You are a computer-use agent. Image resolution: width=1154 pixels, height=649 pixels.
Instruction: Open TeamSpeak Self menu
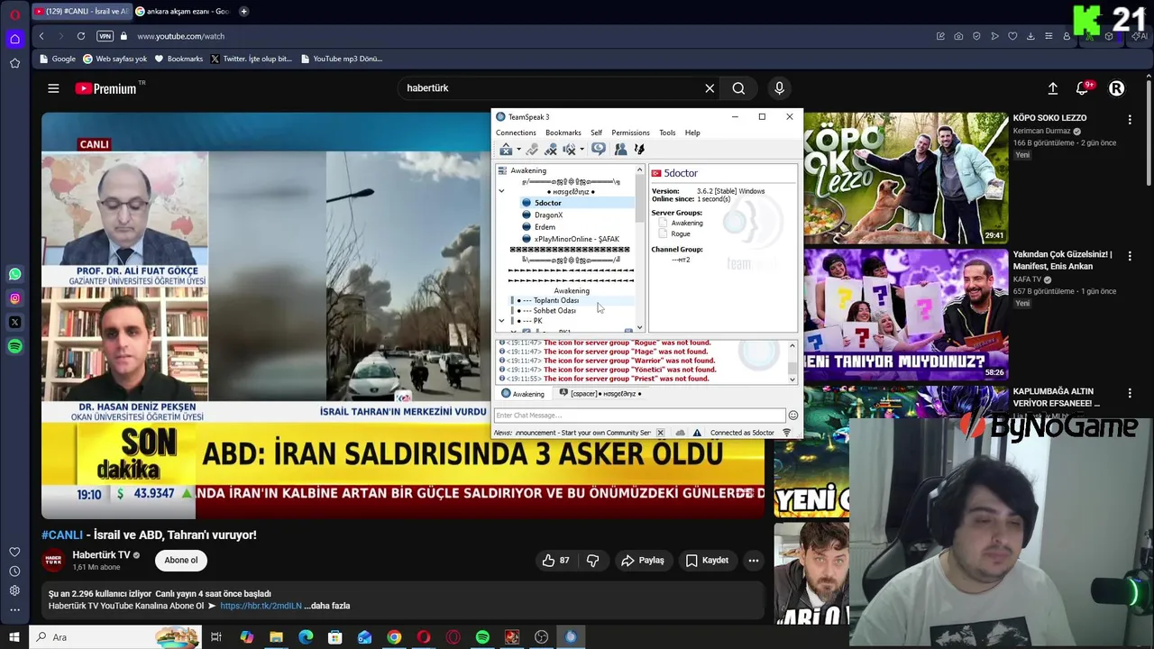click(596, 133)
